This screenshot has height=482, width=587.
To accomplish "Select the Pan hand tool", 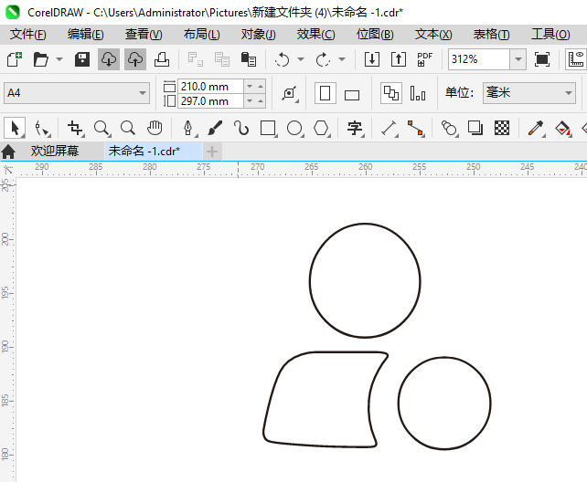I will tap(155, 128).
